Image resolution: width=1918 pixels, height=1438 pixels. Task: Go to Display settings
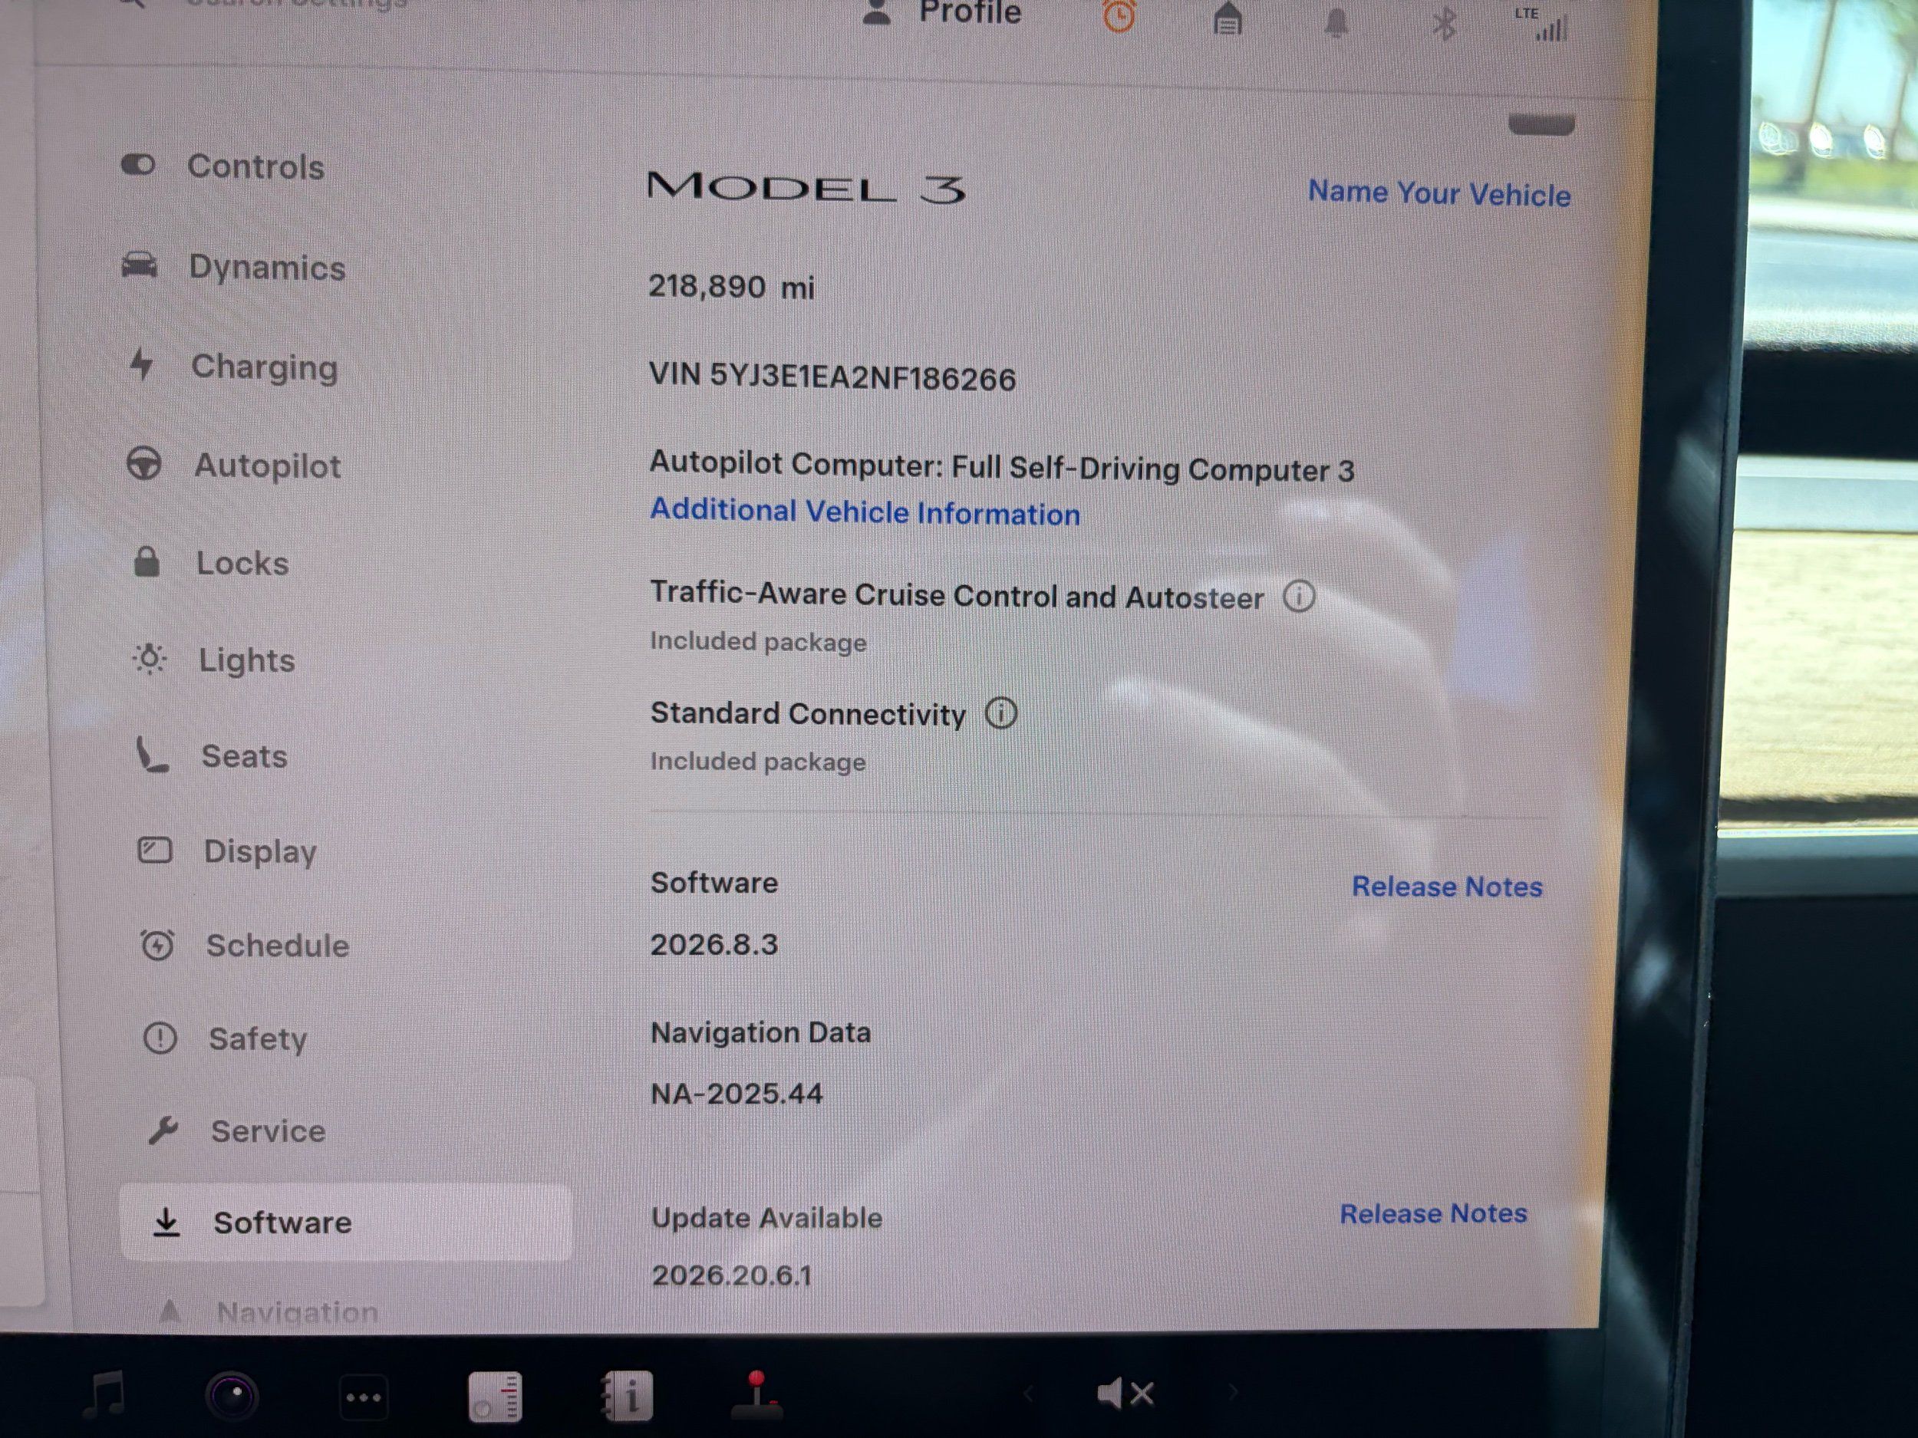tap(227, 851)
